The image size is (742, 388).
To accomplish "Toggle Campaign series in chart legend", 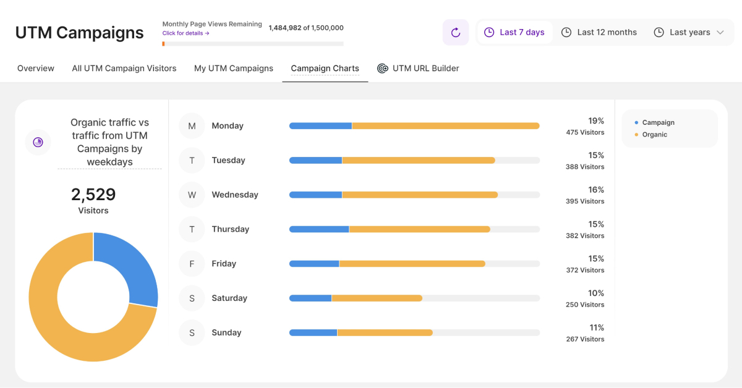I will point(658,123).
